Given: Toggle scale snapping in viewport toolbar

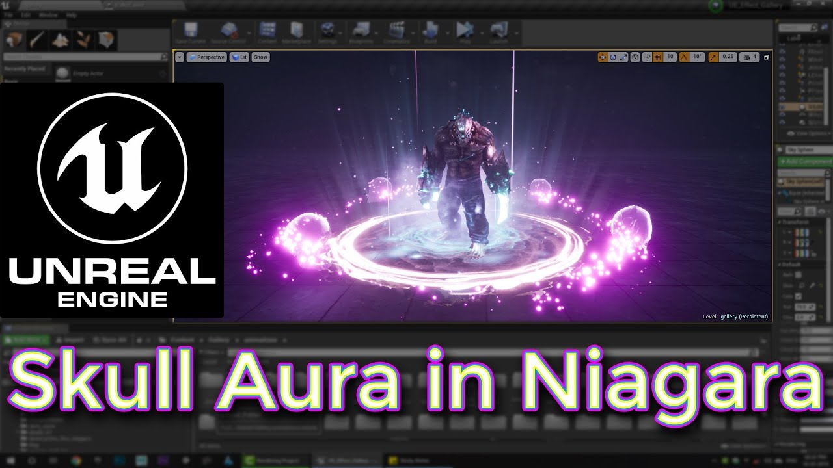Looking at the screenshot, I should click(x=714, y=57).
